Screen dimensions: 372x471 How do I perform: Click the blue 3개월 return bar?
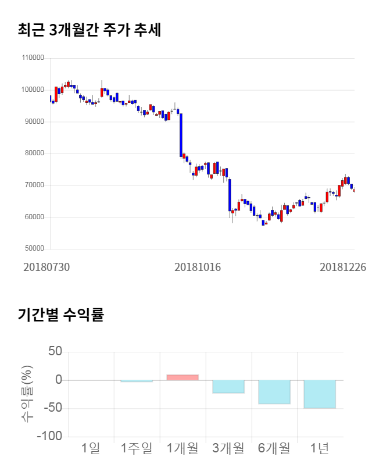tap(228, 387)
